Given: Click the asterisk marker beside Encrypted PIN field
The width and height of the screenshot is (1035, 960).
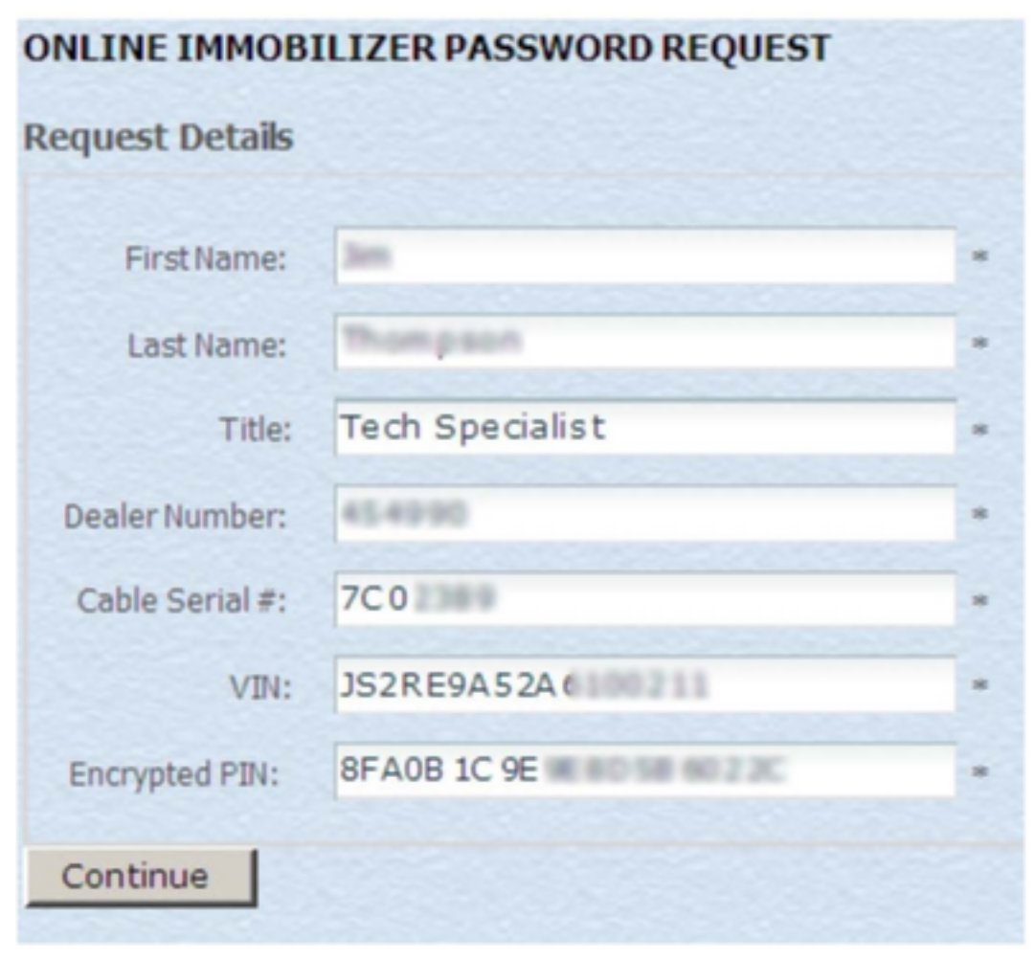Looking at the screenshot, I should [x=979, y=772].
